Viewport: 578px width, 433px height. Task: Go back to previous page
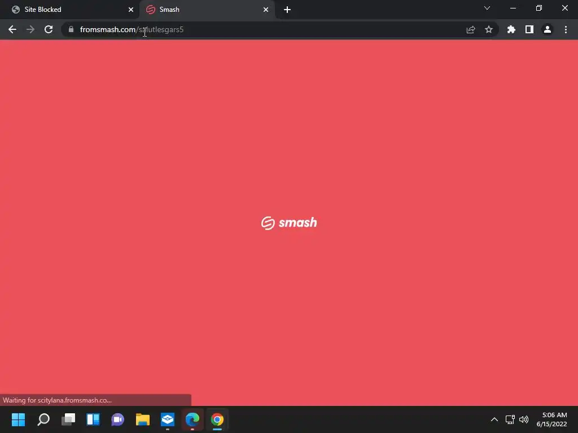12,29
